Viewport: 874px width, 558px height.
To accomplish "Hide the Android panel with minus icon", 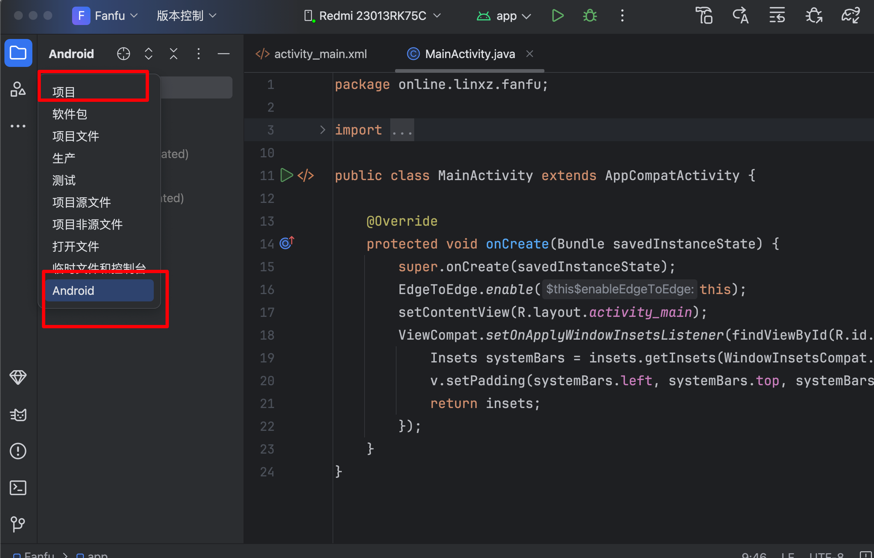I will point(224,54).
